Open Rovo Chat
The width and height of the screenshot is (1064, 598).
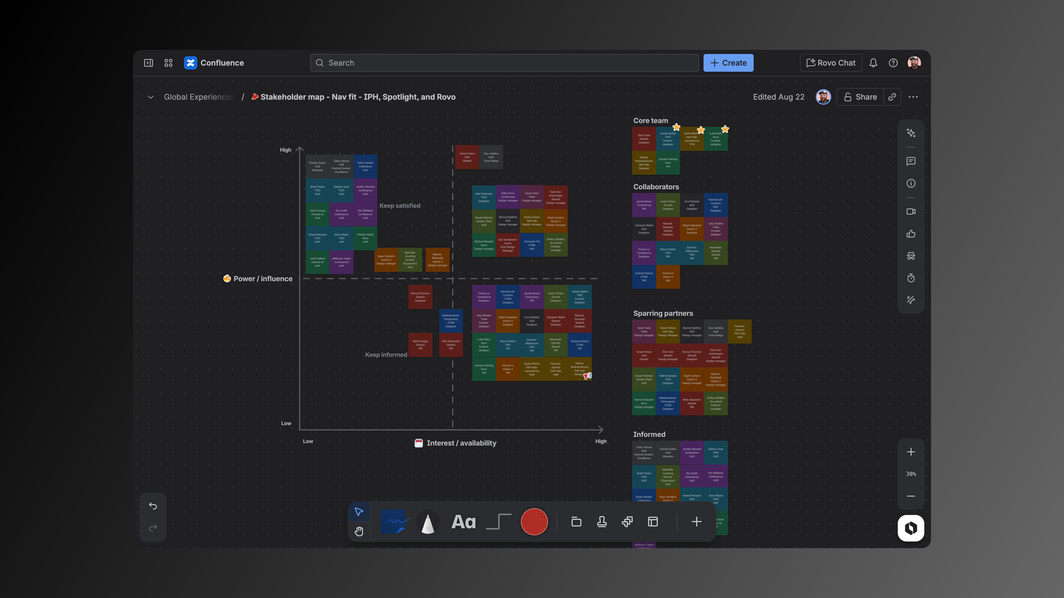coord(831,63)
